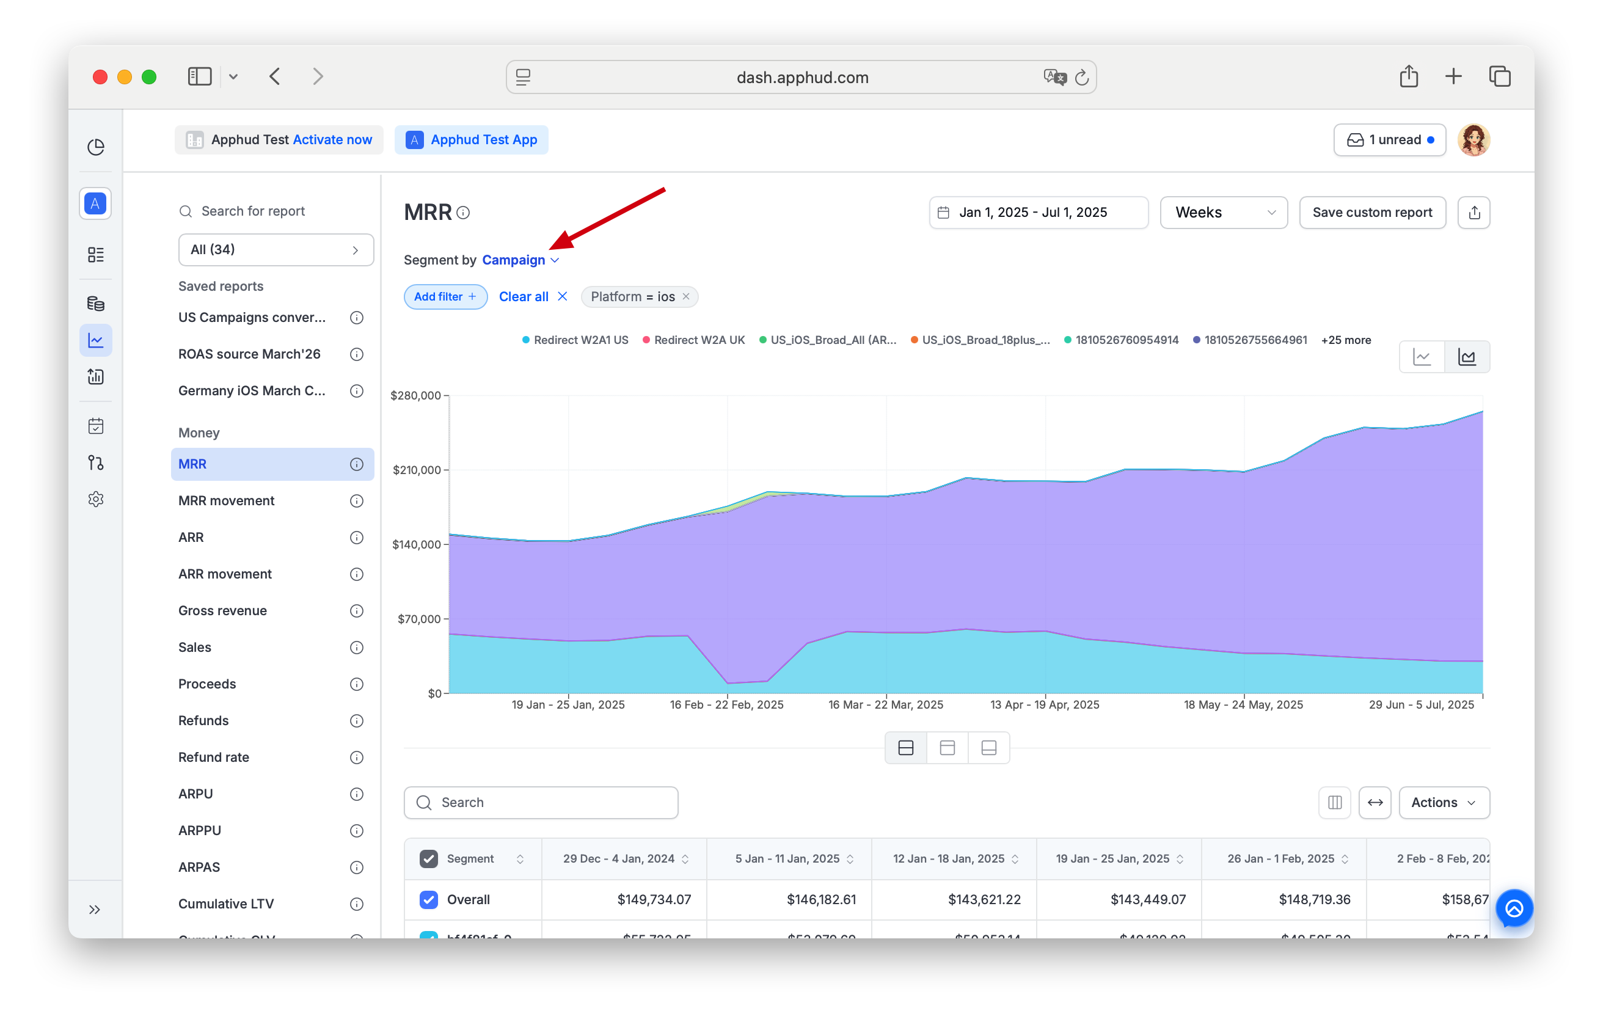Open the settings gear sidebar icon
This screenshot has width=1603, height=1030.
(x=96, y=500)
